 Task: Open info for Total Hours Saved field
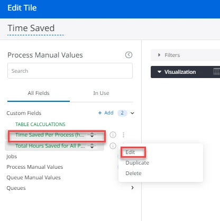113,146
